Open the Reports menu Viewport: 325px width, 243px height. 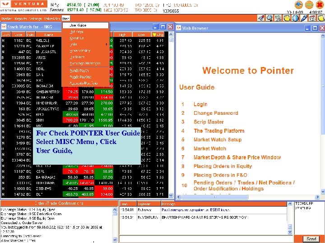coord(21,18)
